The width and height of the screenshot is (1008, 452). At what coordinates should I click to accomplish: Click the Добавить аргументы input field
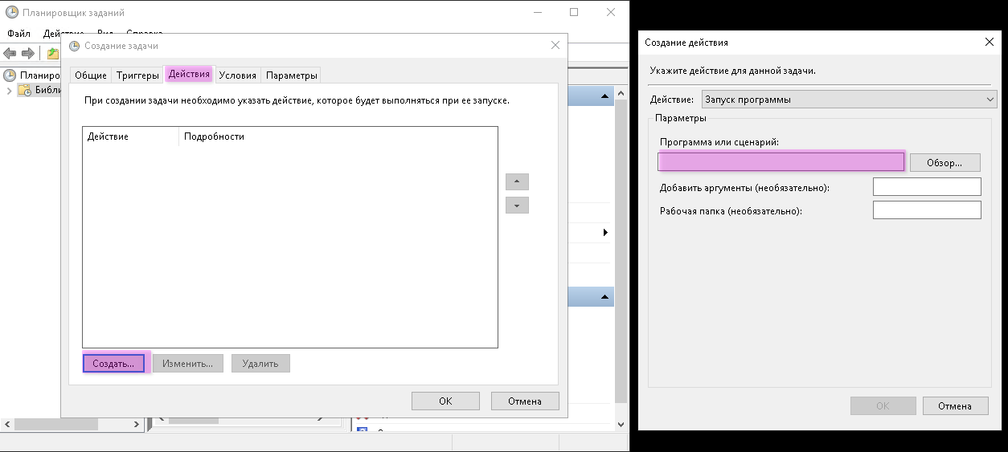[x=926, y=187]
